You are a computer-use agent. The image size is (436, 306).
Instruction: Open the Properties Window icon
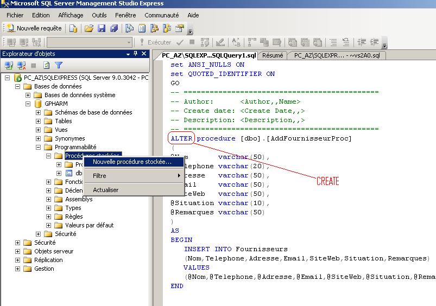click(x=180, y=28)
